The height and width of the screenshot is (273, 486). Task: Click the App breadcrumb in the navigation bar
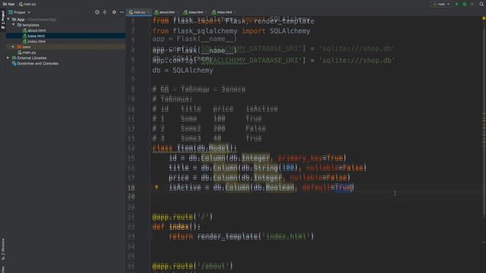pos(9,4)
